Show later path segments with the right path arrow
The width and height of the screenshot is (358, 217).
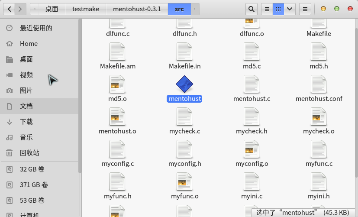(195, 9)
